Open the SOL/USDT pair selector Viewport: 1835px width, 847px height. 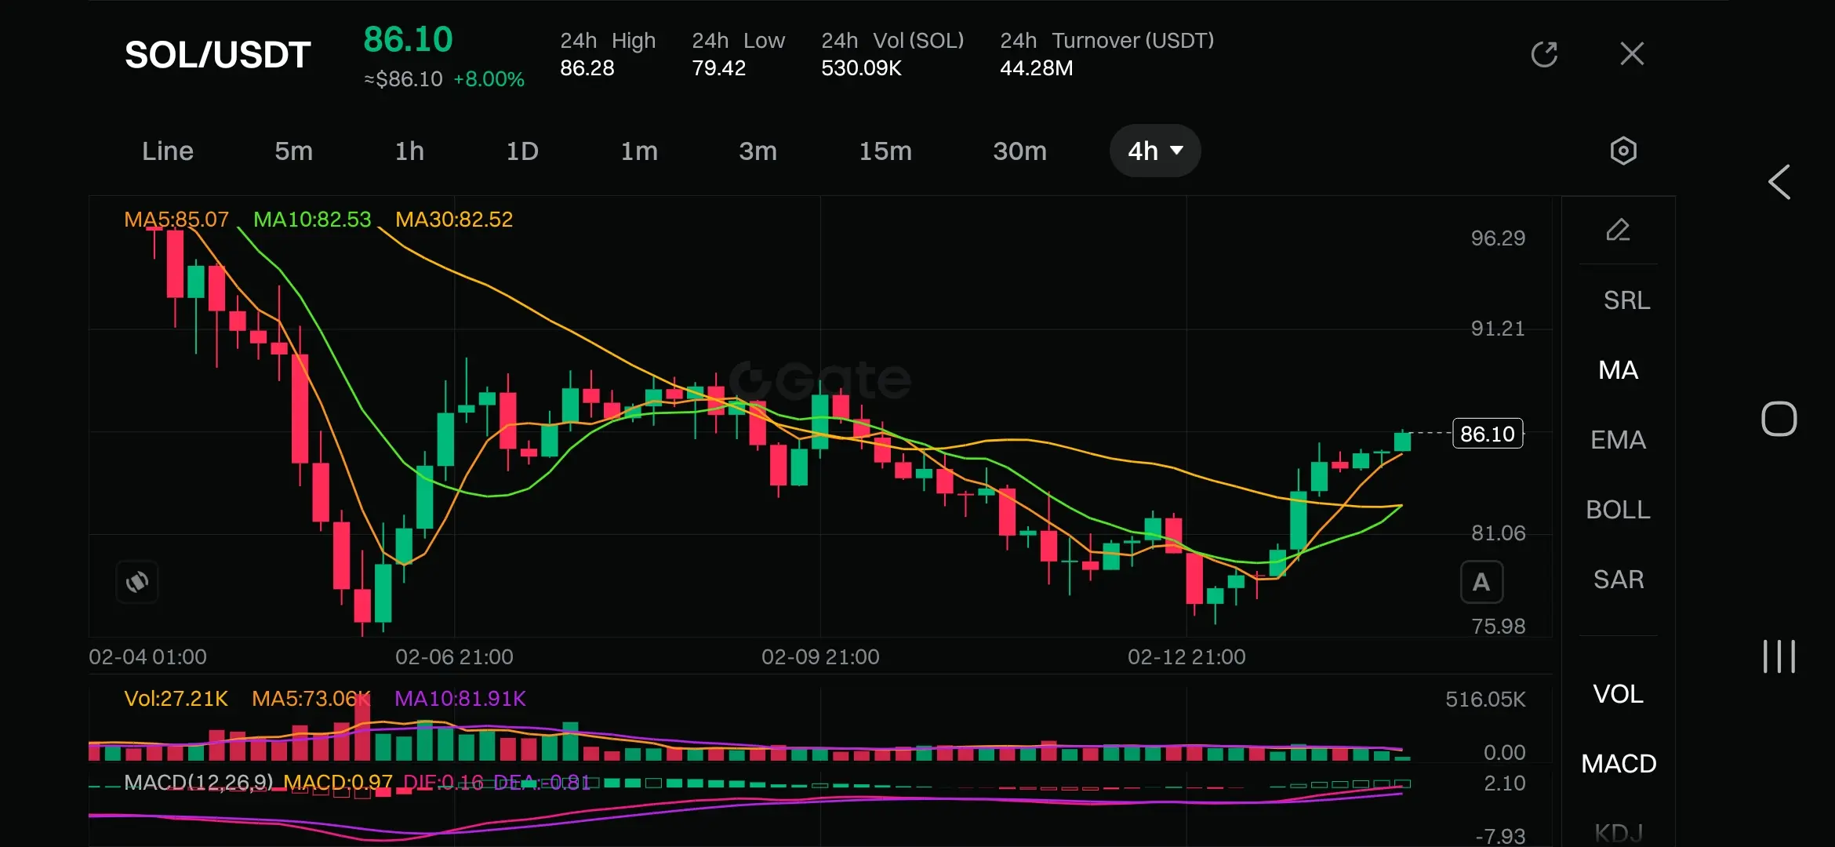218,55
